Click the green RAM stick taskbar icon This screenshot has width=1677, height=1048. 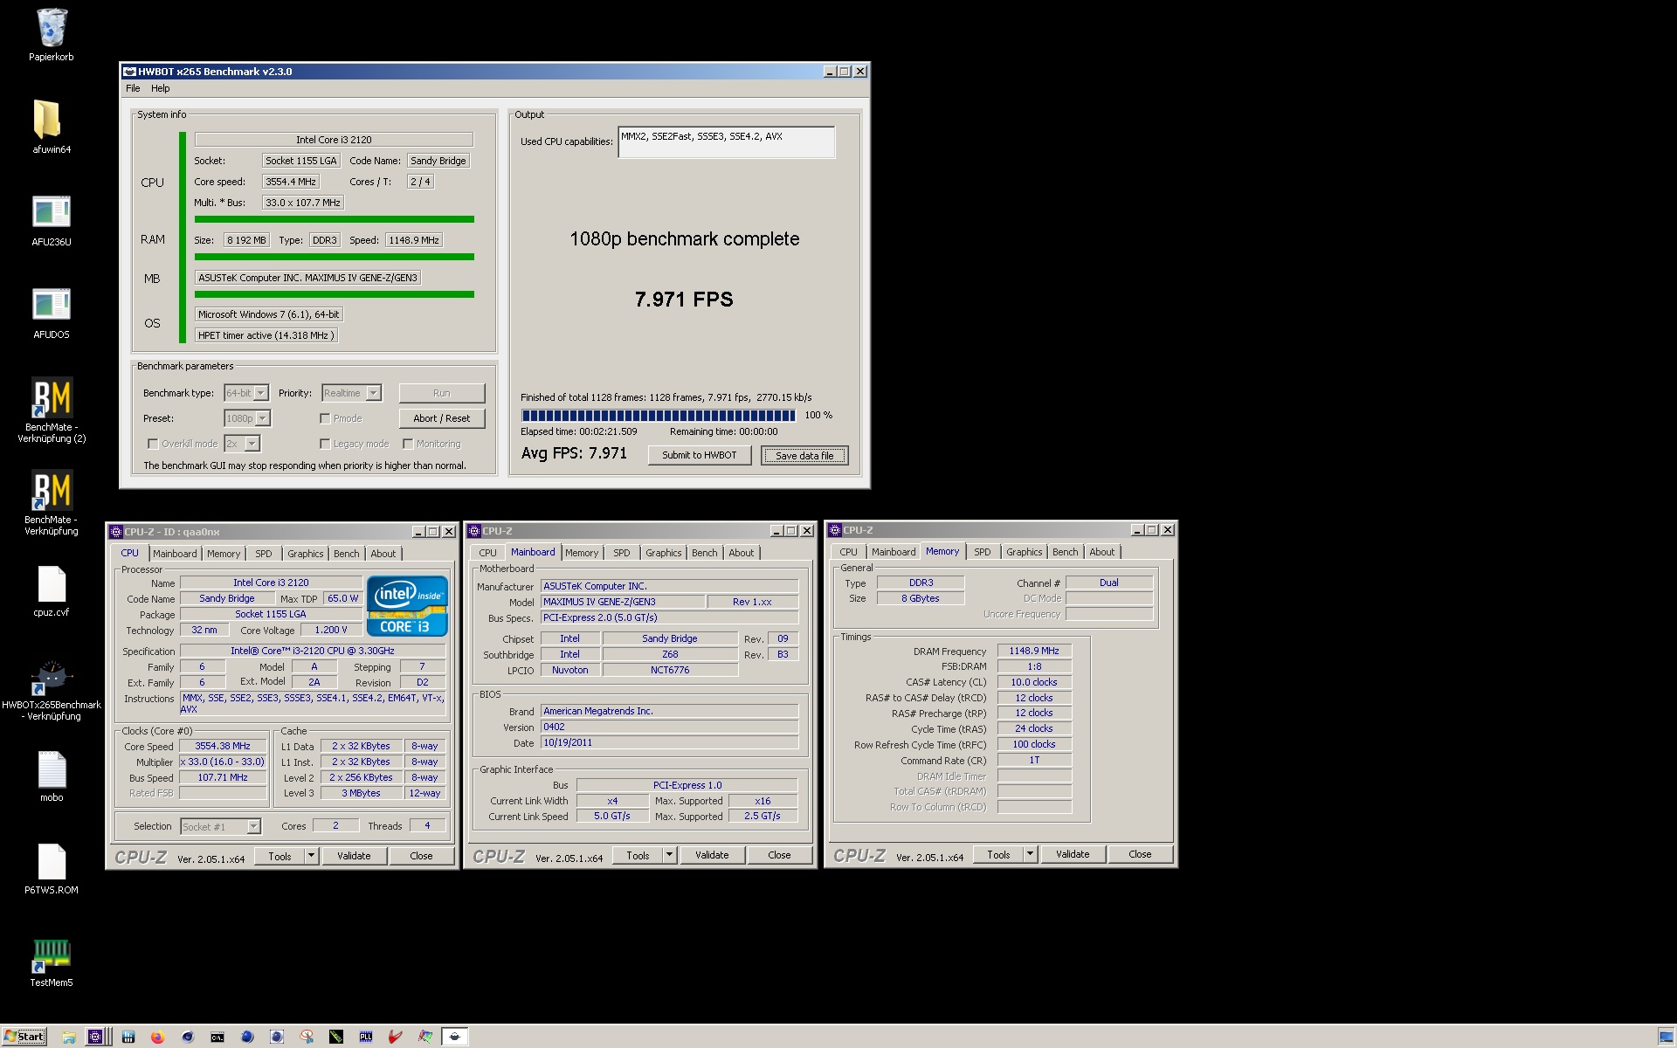(x=336, y=1037)
